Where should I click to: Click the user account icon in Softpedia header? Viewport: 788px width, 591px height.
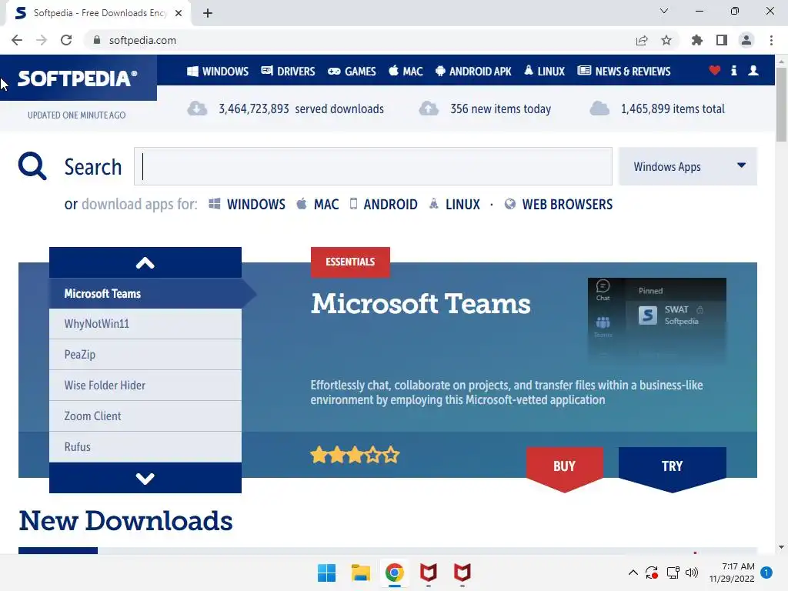click(753, 71)
